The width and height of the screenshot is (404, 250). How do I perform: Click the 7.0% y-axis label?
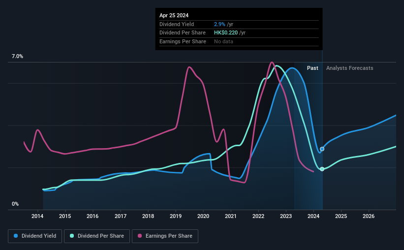tap(17, 57)
